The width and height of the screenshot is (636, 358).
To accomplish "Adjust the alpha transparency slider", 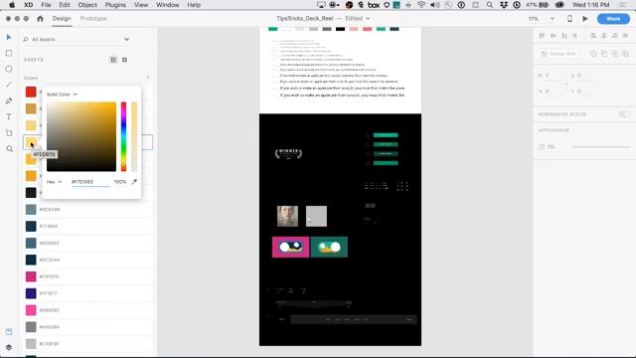I will coord(134,137).
